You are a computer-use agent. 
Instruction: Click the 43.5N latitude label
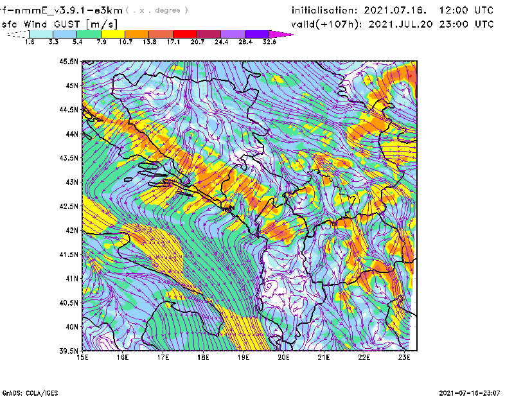69,158
